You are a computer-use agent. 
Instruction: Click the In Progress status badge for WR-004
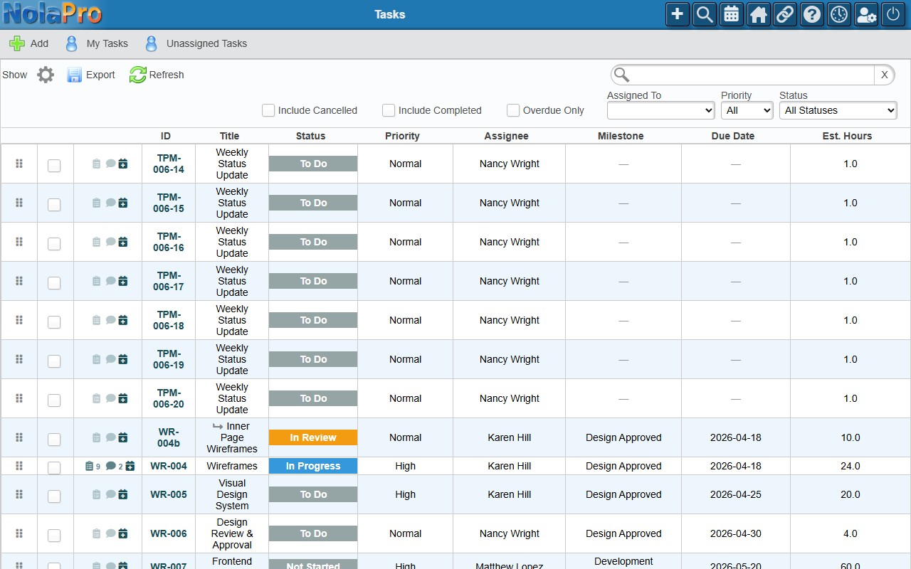tap(313, 466)
